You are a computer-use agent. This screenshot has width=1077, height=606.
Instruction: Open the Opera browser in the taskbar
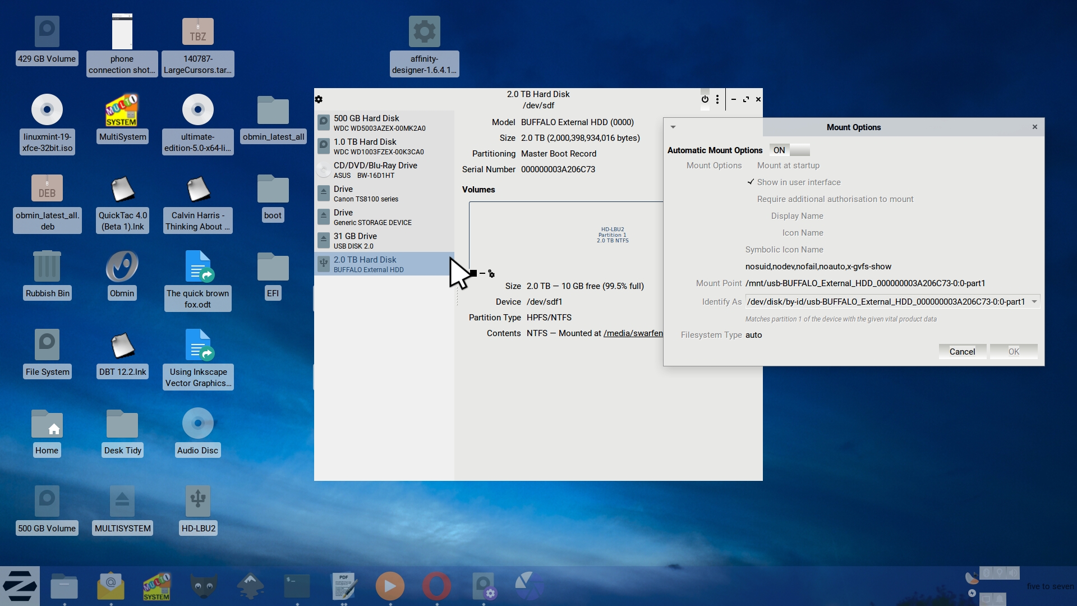click(436, 586)
